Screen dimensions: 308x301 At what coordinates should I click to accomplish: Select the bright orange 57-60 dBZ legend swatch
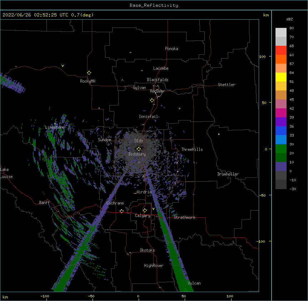281,59
